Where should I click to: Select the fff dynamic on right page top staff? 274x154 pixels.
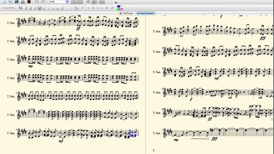(262, 38)
